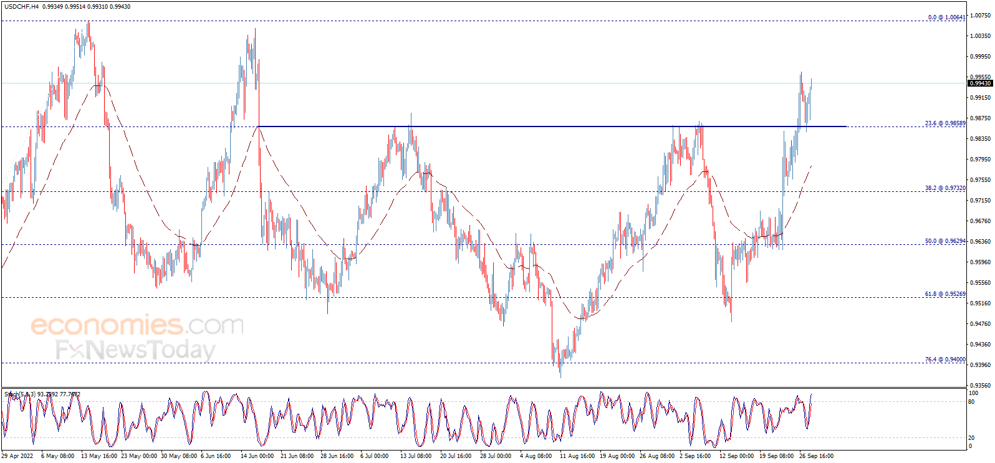Select the stochastic 80 level label
Image resolution: width=995 pixels, height=463 pixels.
coord(971,402)
